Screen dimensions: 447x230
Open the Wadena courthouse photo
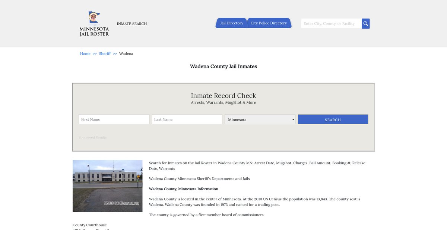(x=107, y=186)
